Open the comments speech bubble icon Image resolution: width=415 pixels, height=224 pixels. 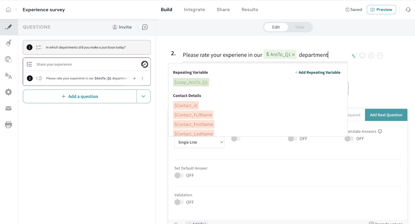click(x=145, y=27)
